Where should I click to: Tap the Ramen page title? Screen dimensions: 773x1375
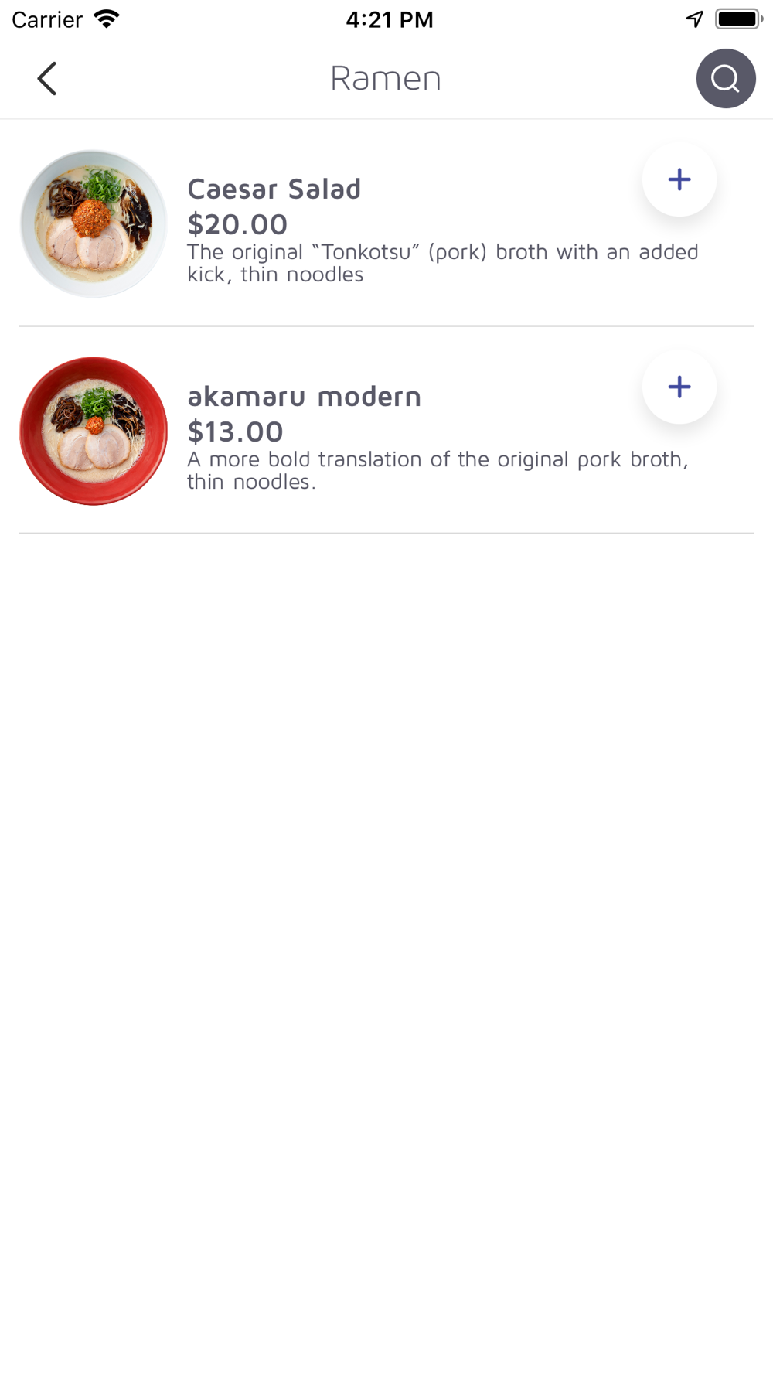pos(386,78)
